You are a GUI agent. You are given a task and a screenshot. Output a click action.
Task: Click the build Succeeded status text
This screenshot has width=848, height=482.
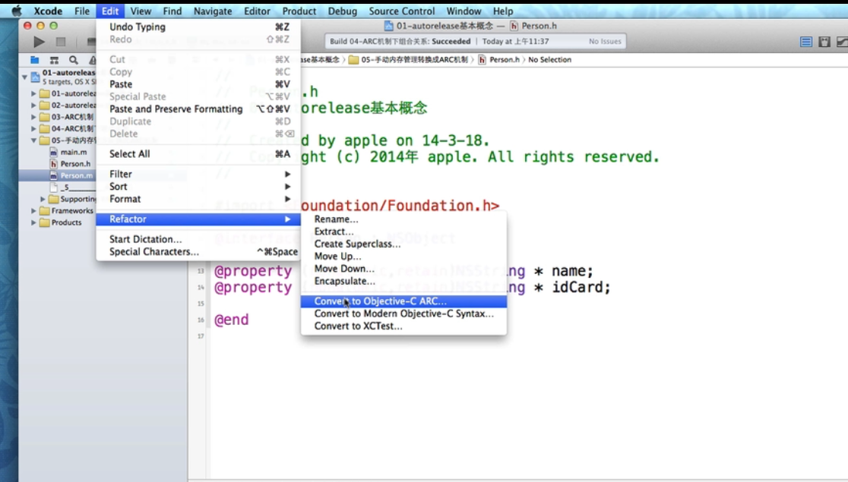451,42
